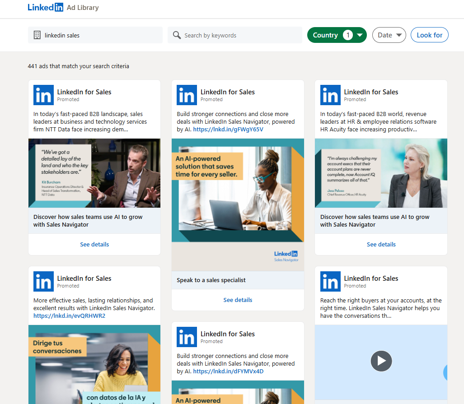Click '441 ads that match your search criteria'
Screen dimensions: 464x404
tap(79, 66)
